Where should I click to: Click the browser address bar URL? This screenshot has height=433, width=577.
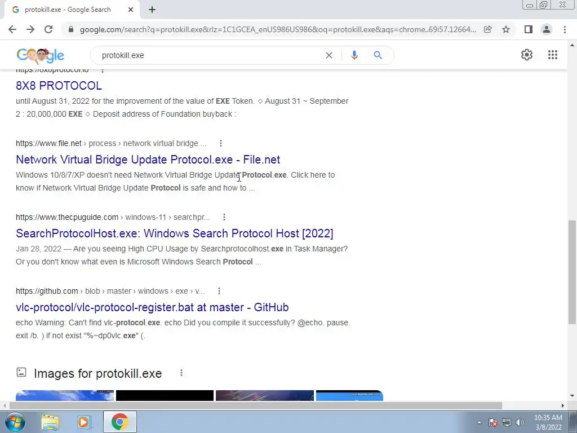[278, 29]
